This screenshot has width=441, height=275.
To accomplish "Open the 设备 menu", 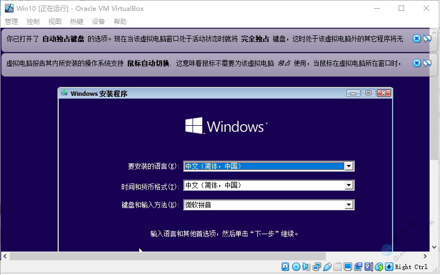I will 98,21.
